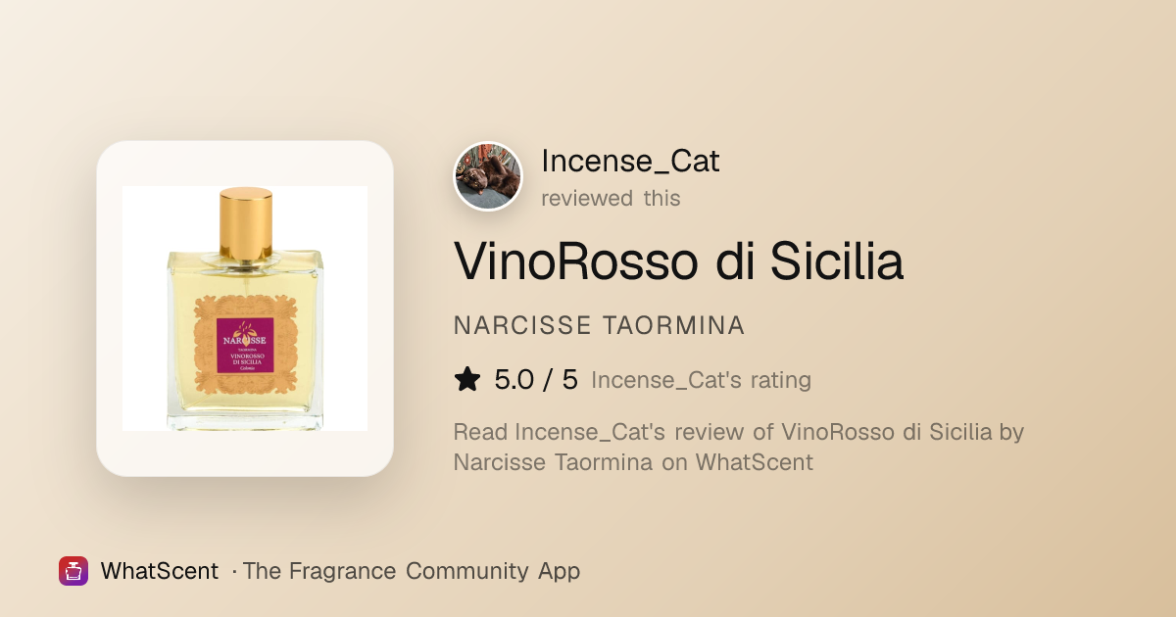This screenshot has height=617, width=1176.
Task: Click "The Fragrance Community App" tagline
Action: tap(411, 571)
